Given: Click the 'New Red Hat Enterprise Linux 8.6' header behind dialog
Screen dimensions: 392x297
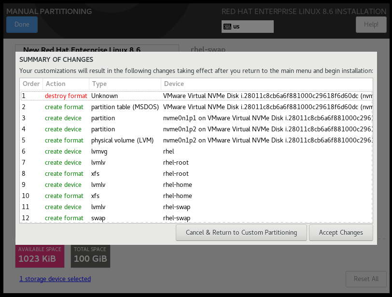Looking at the screenshot, I should [82, 49].
